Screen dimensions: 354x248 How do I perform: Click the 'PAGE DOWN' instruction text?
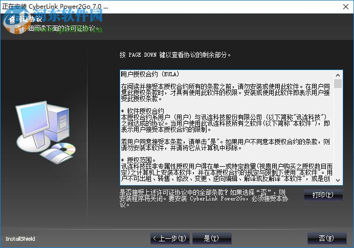click(175, 55)
